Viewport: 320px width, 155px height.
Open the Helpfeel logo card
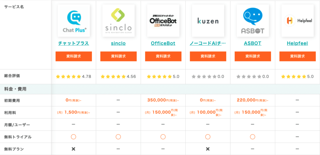(x=298, y=21)
